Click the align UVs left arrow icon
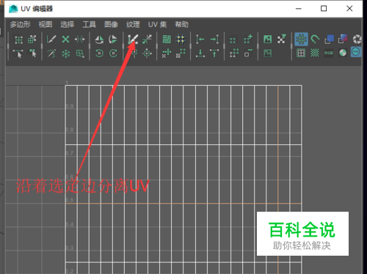The width and height of the screenshot is (367, 274). 200,39
